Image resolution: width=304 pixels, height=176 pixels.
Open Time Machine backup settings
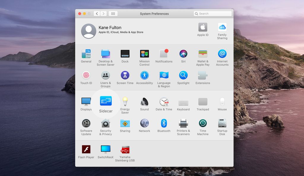[203, 123]
